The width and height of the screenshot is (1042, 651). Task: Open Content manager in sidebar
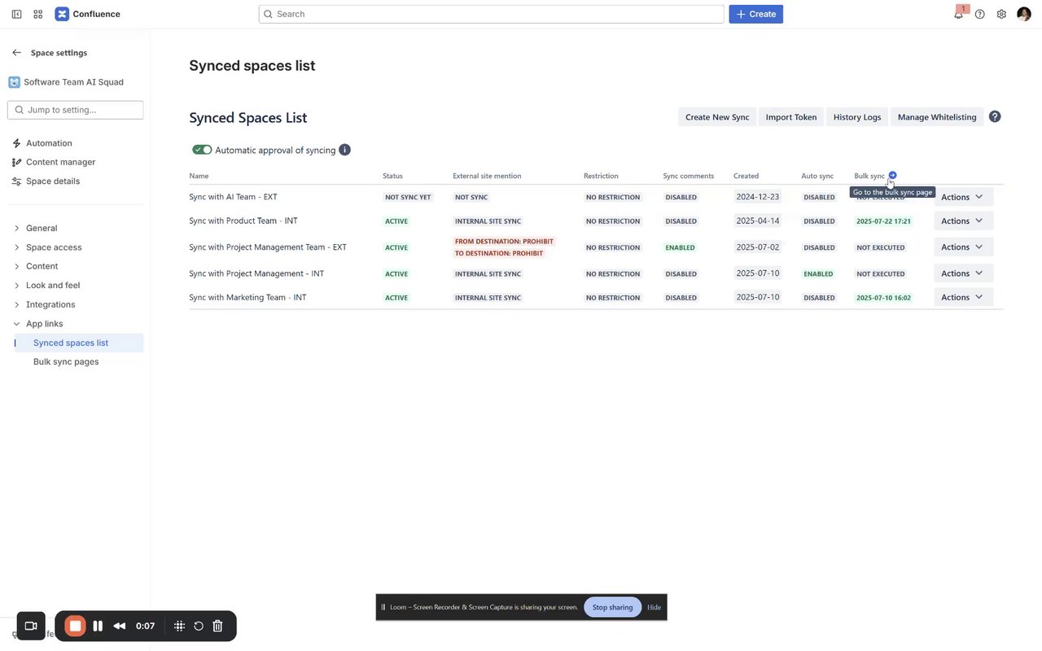point(60,162)
